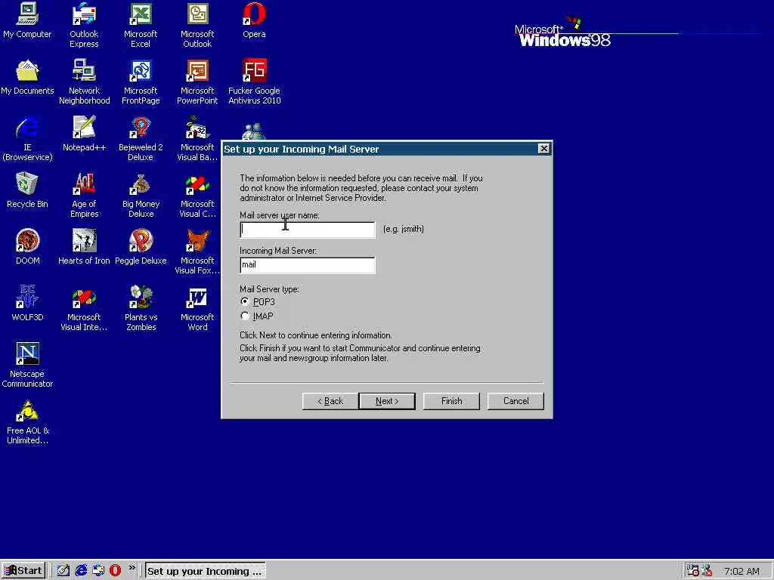This screenshot has width=774, height=580.
Task: Open Big Money Deluxe shortcut
Action: (141, 195)
